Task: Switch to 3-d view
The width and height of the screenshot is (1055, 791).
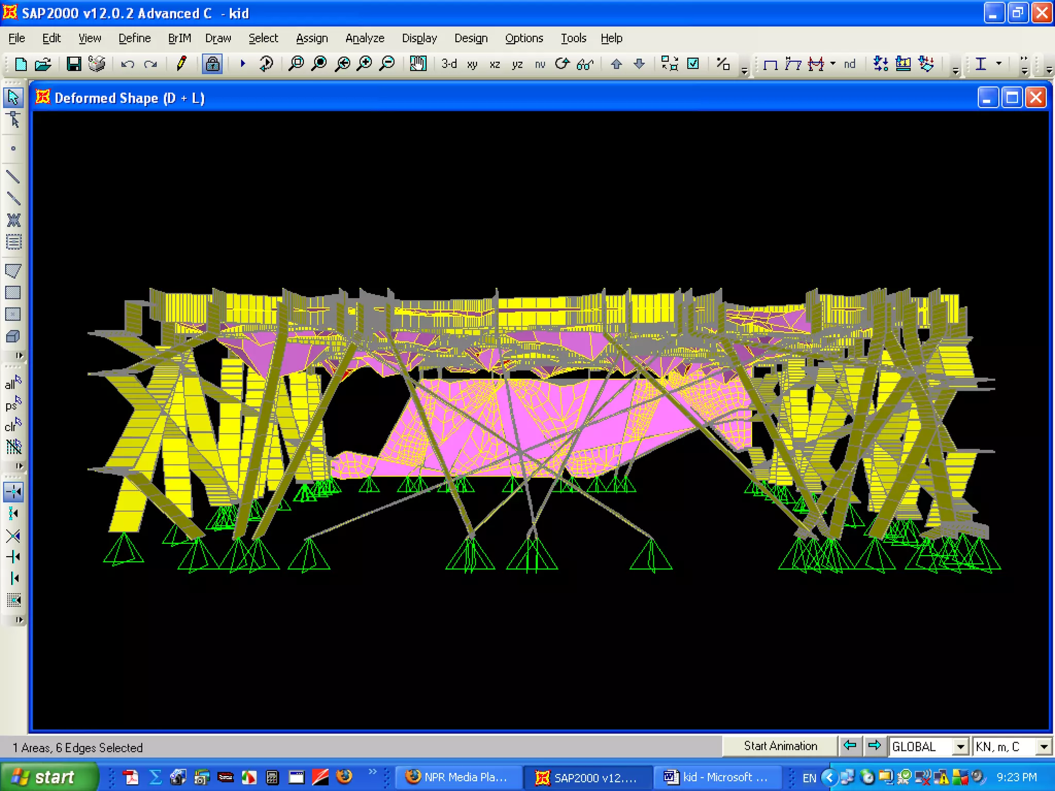Action: pyautogui.click(x=449, y=64)
